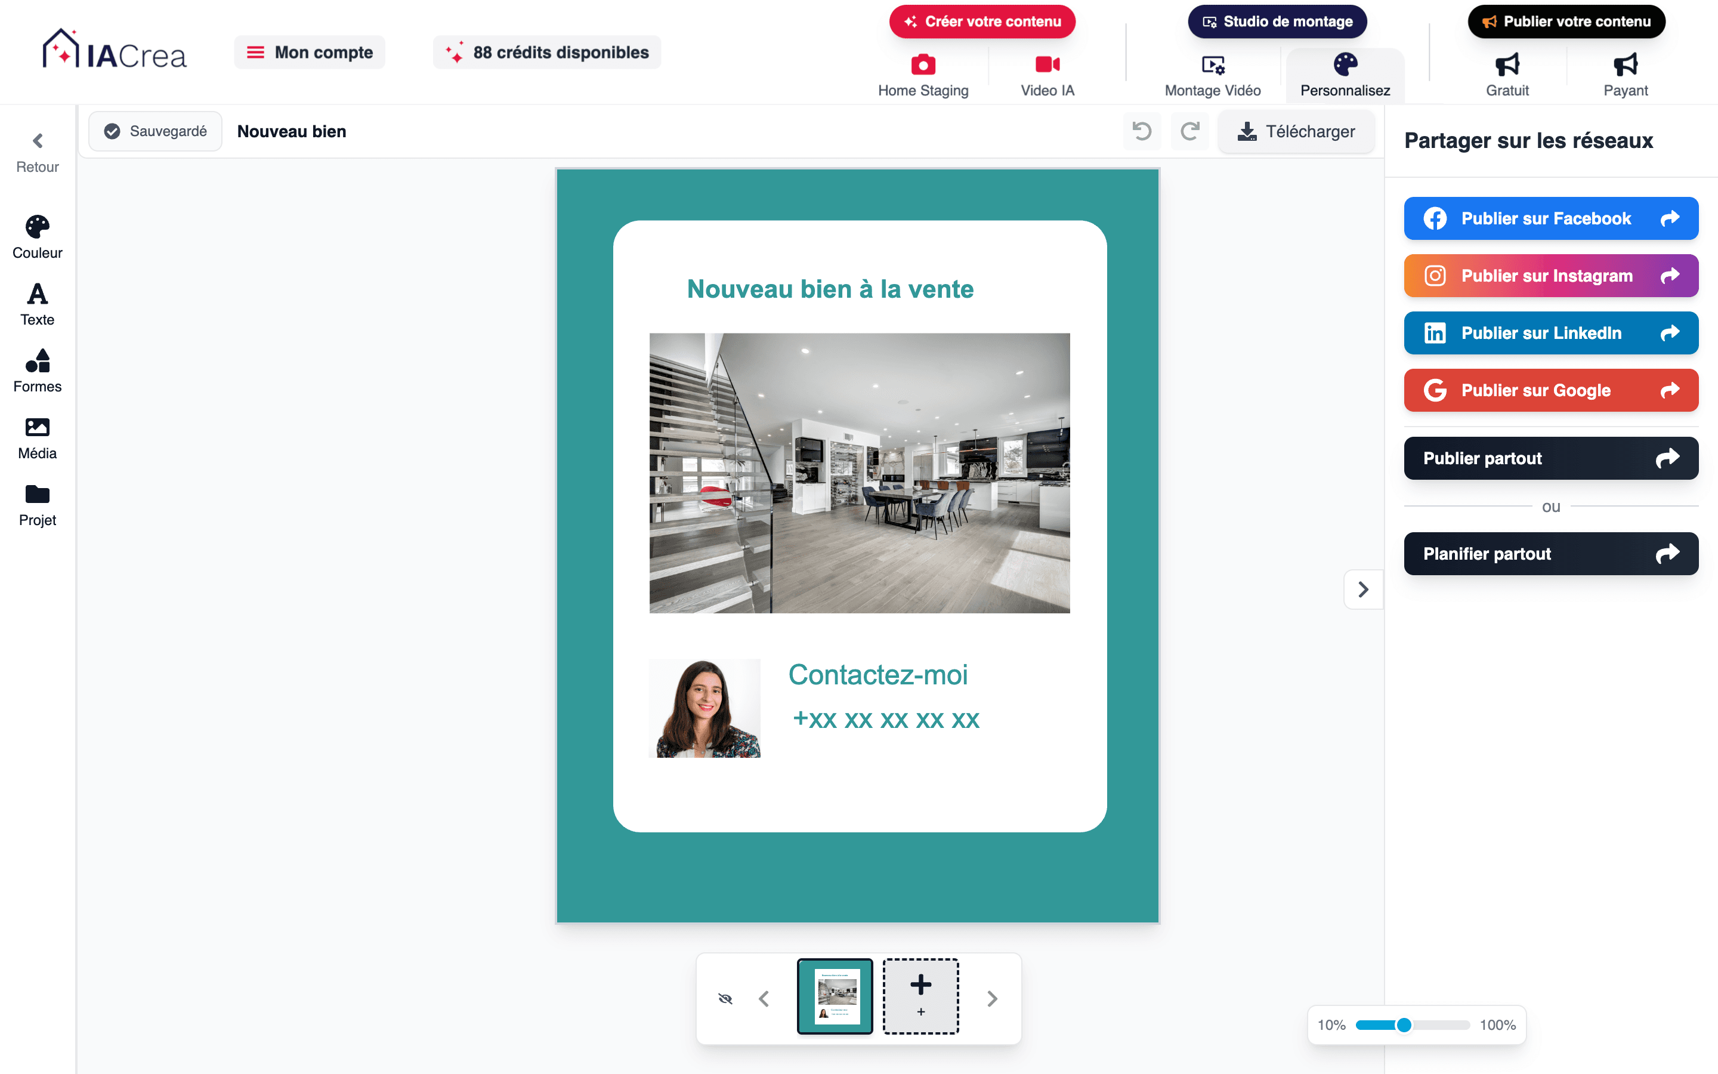Redo the last change
This screenshot has height=1074, width=1718.
[x=1190, y=131]
